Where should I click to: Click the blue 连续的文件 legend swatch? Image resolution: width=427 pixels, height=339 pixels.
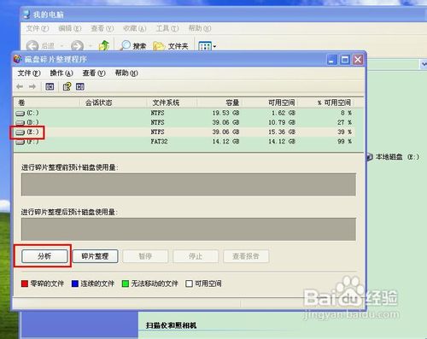[x=75, y=283]
